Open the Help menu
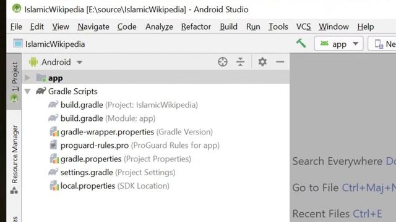The height and width of the screenshot is (222, 396). tap(366, 27)
